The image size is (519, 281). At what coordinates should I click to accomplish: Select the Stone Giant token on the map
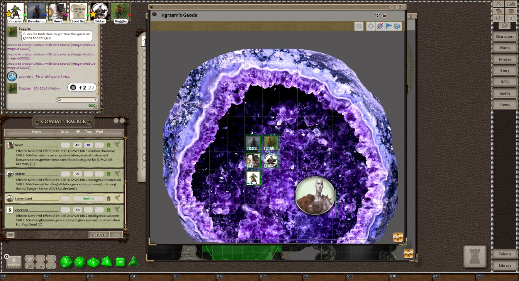pos(315,195)
